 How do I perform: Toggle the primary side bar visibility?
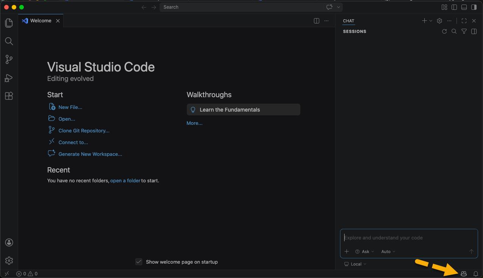[x=454, y=7]
